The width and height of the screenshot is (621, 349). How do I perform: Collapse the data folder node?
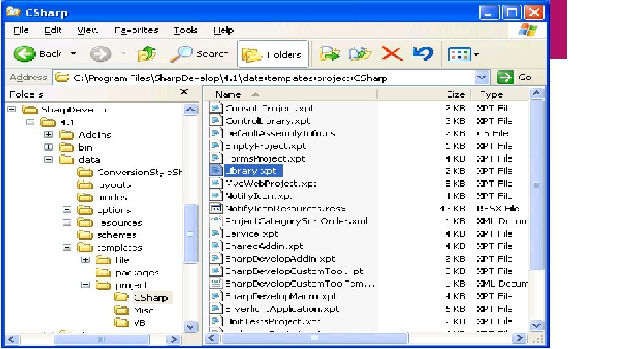click(x=49, y=160)
